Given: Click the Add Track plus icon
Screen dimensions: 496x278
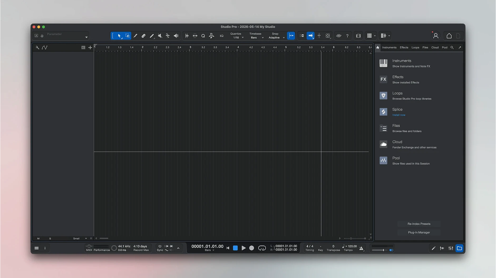Looking at the screenshot, I should coord(90,48).
